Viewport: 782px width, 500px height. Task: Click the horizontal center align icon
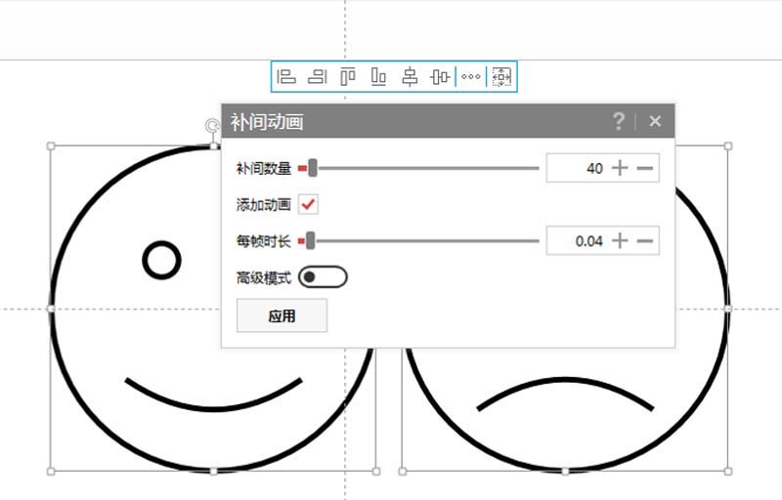[410, 77]
